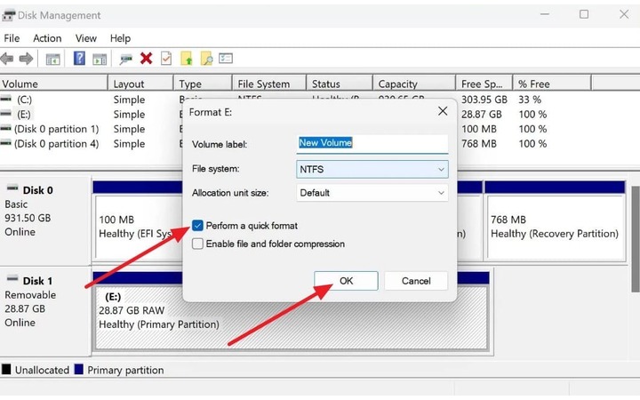Select the (C:) volume row
The height and width of the screenshot is (400, 640).
pos(24,100)
